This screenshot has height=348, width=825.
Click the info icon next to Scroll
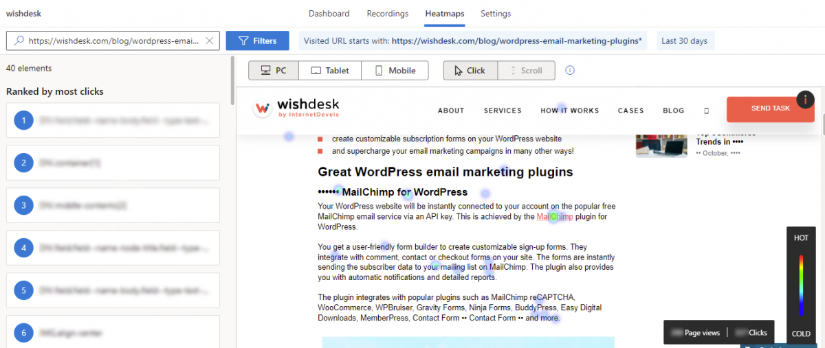569,70
